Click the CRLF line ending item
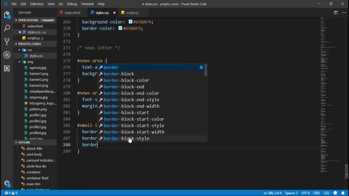The width and height of the screenshot is (349, 196). point(316,193)
